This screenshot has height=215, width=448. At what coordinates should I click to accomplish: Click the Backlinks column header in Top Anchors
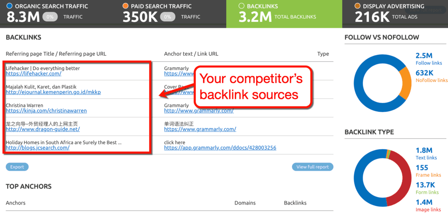(295, 203)
